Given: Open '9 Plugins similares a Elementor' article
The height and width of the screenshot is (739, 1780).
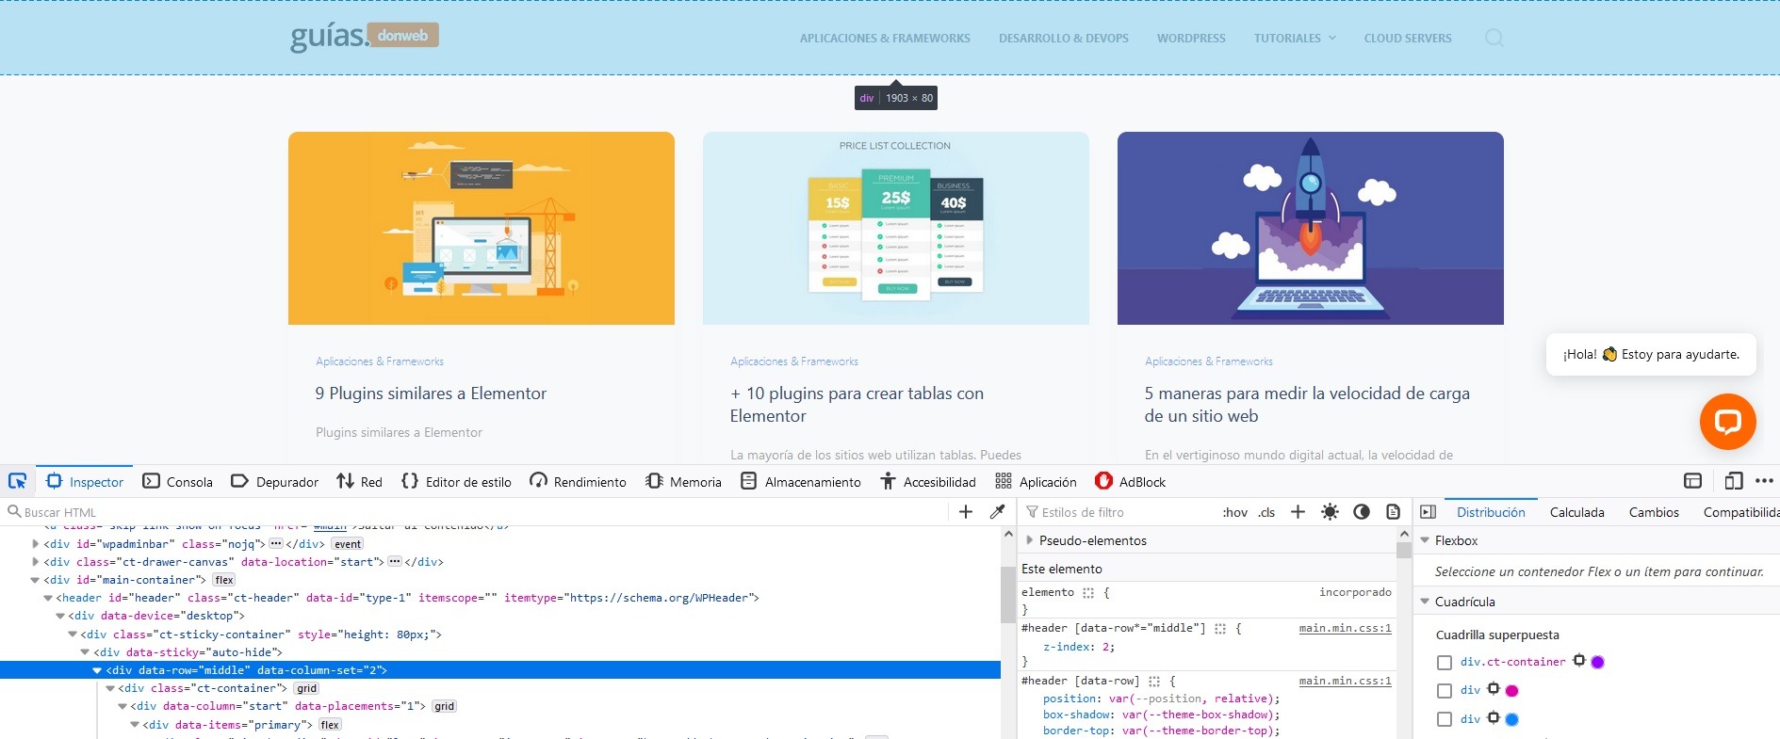Looking at the screenshot, I should (x=431, y=394).
